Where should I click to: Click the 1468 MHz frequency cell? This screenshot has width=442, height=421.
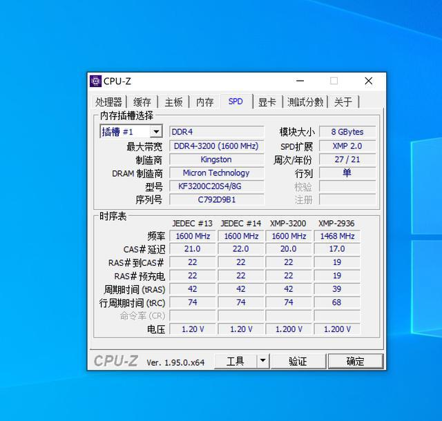(x=337, y=236)
